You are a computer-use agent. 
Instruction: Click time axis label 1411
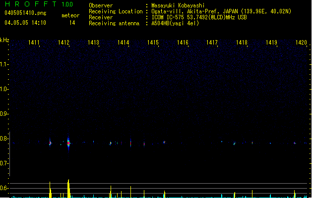pyautogui.click(x=34, y=43)
